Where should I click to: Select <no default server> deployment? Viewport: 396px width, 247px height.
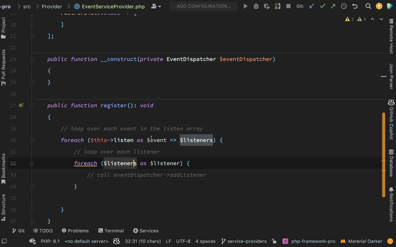(86, 241)
